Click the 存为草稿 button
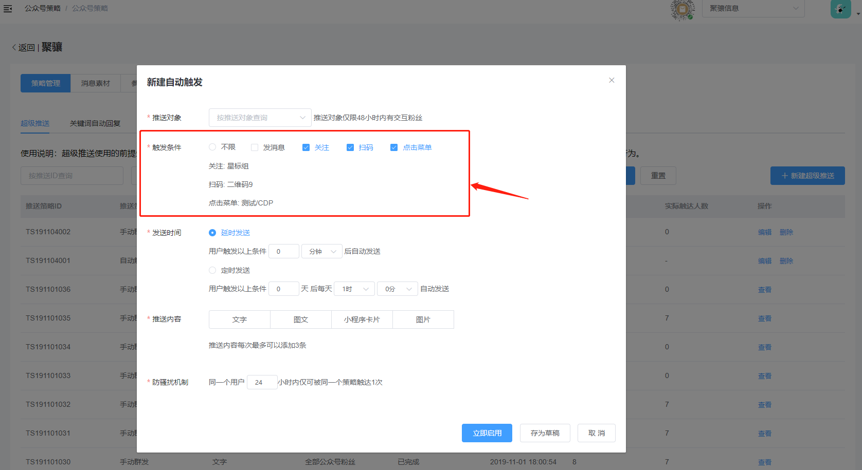This screenshot has height=470, width=862. [x=545, y=433]
